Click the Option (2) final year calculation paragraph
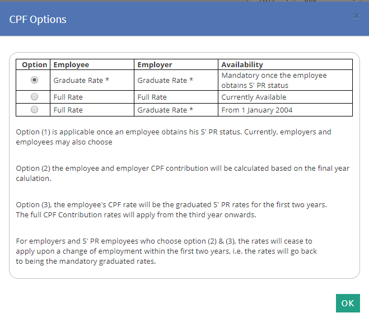This screenshot has width=369, height=322. [183, 173]
